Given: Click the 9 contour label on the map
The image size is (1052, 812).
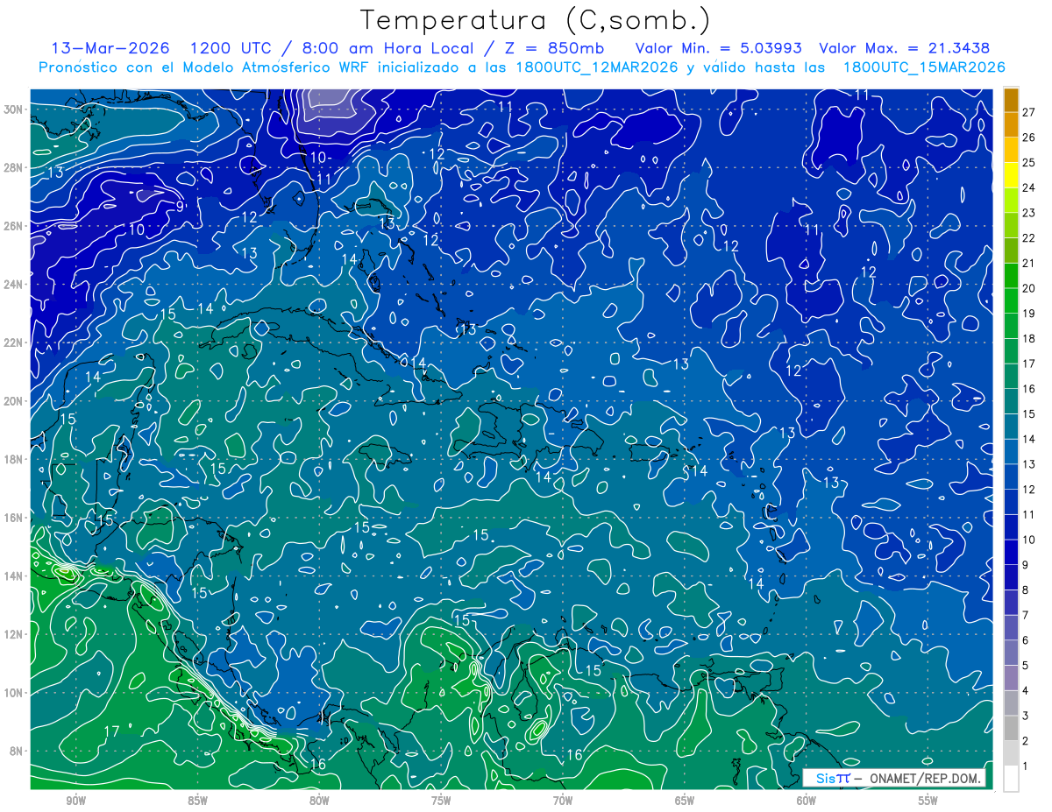Looking at the screenshot, I should (x=180, y=207).
